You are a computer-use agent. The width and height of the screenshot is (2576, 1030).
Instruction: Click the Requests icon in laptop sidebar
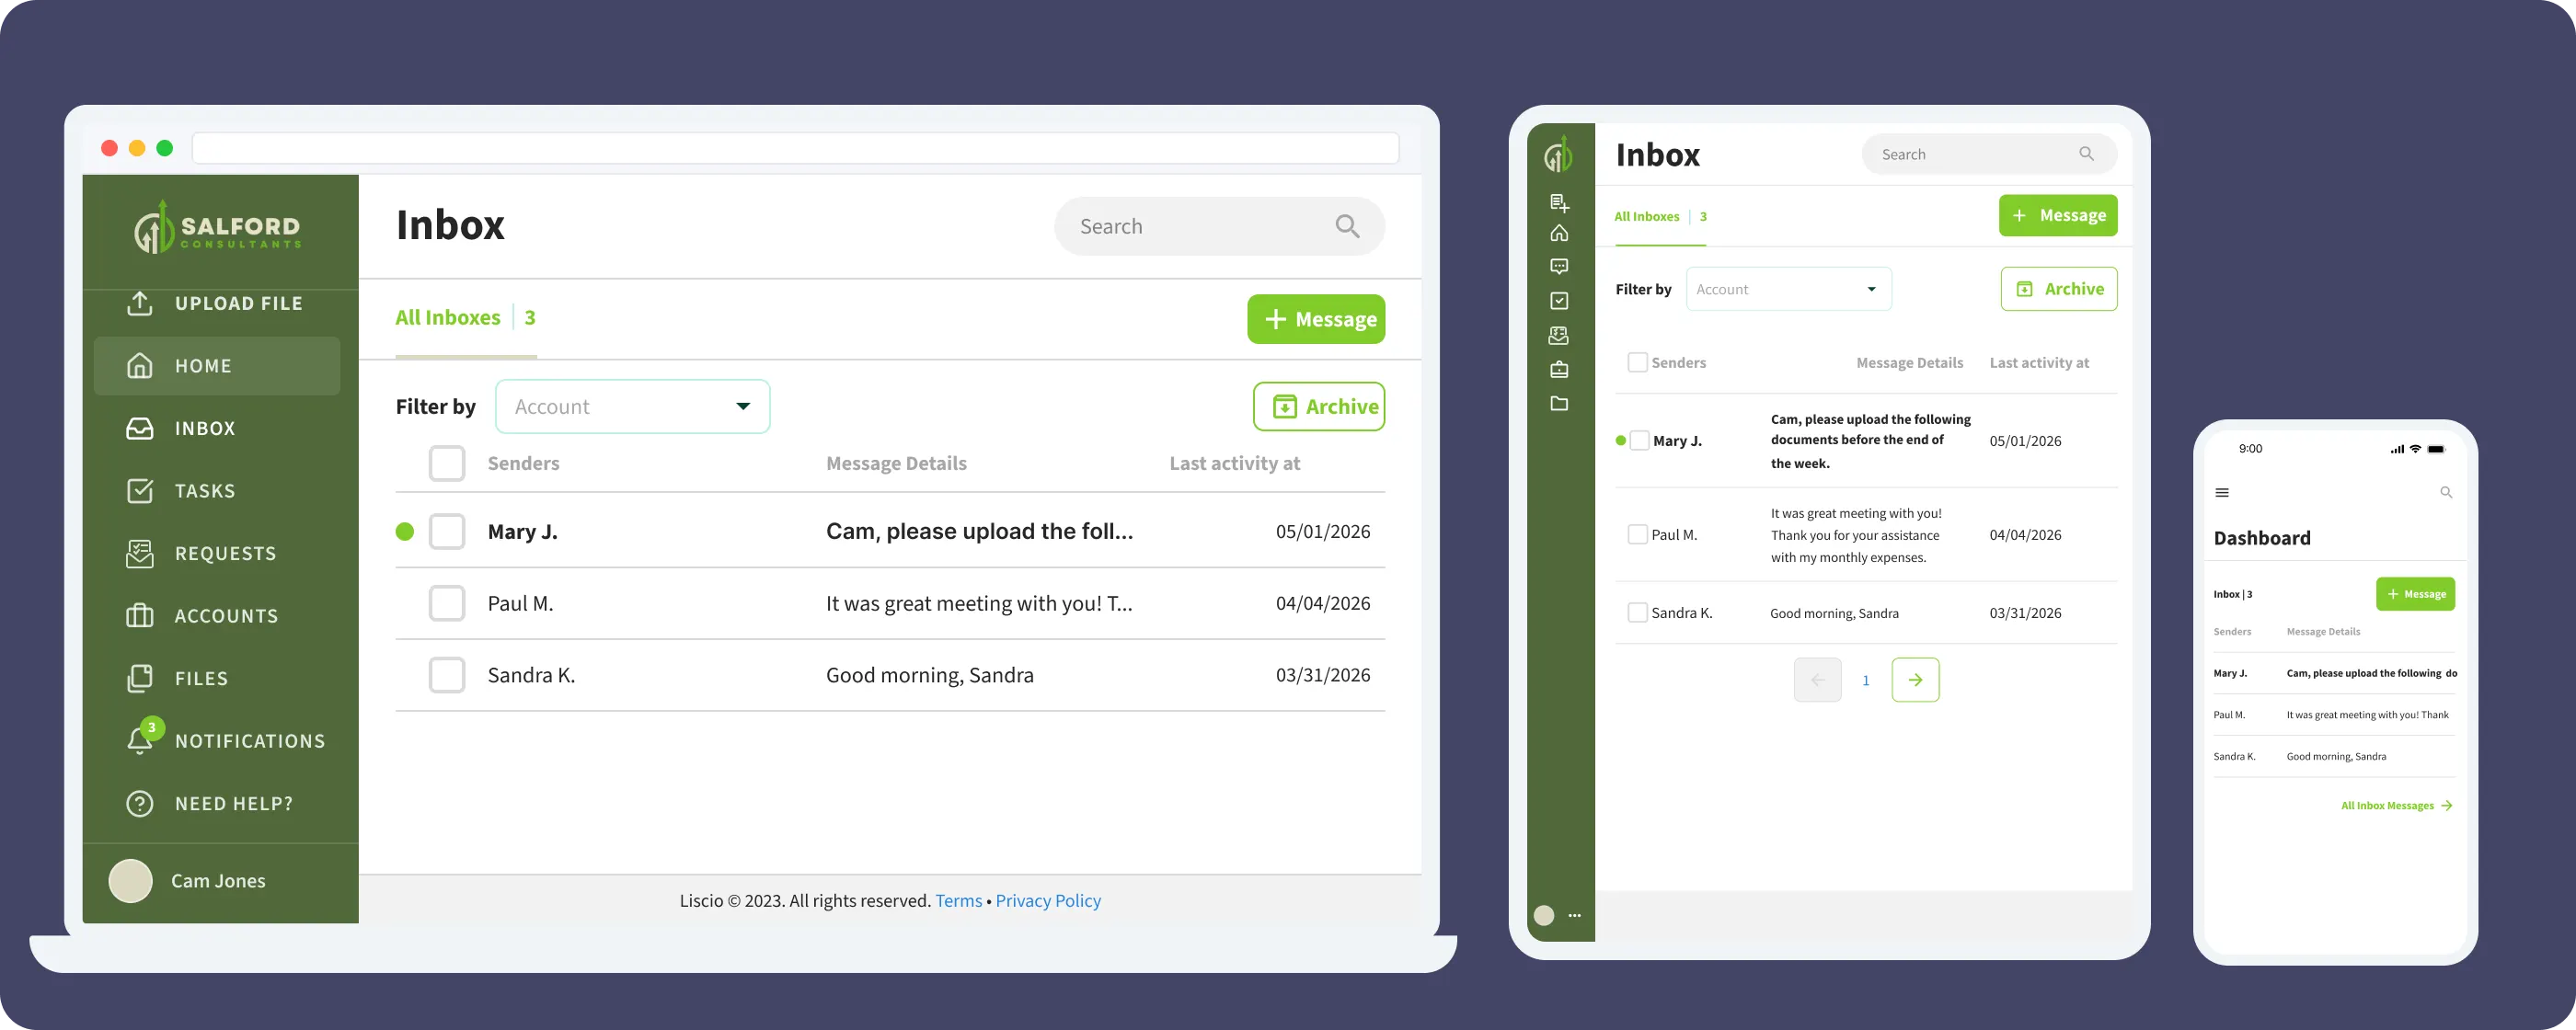(140, 553)
